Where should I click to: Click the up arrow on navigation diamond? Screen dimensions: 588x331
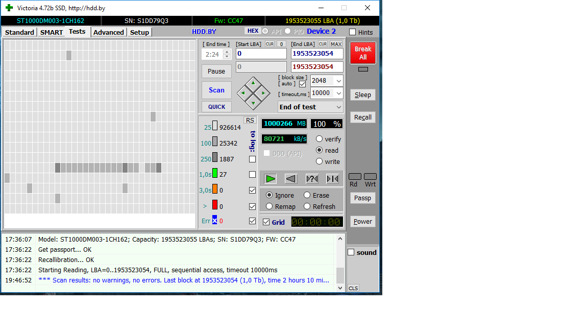click(x=253, y=83)
